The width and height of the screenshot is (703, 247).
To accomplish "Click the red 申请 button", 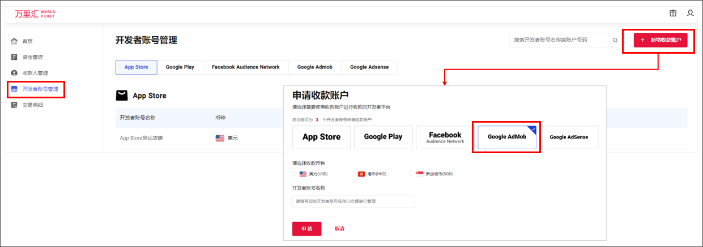I will [x=307, y=228].
